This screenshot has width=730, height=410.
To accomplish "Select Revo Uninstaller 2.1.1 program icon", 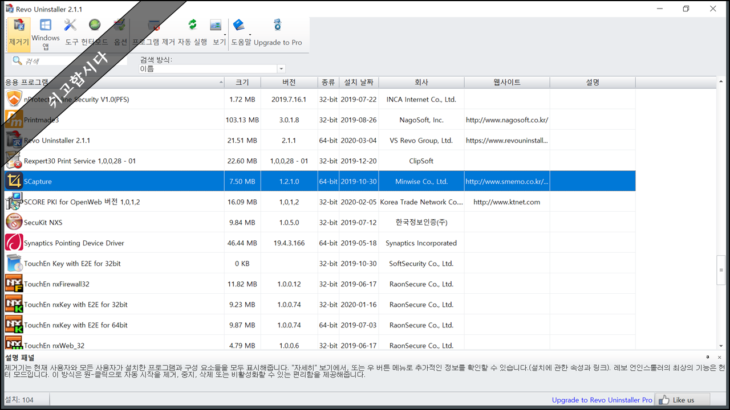I will tap(14, 141).
